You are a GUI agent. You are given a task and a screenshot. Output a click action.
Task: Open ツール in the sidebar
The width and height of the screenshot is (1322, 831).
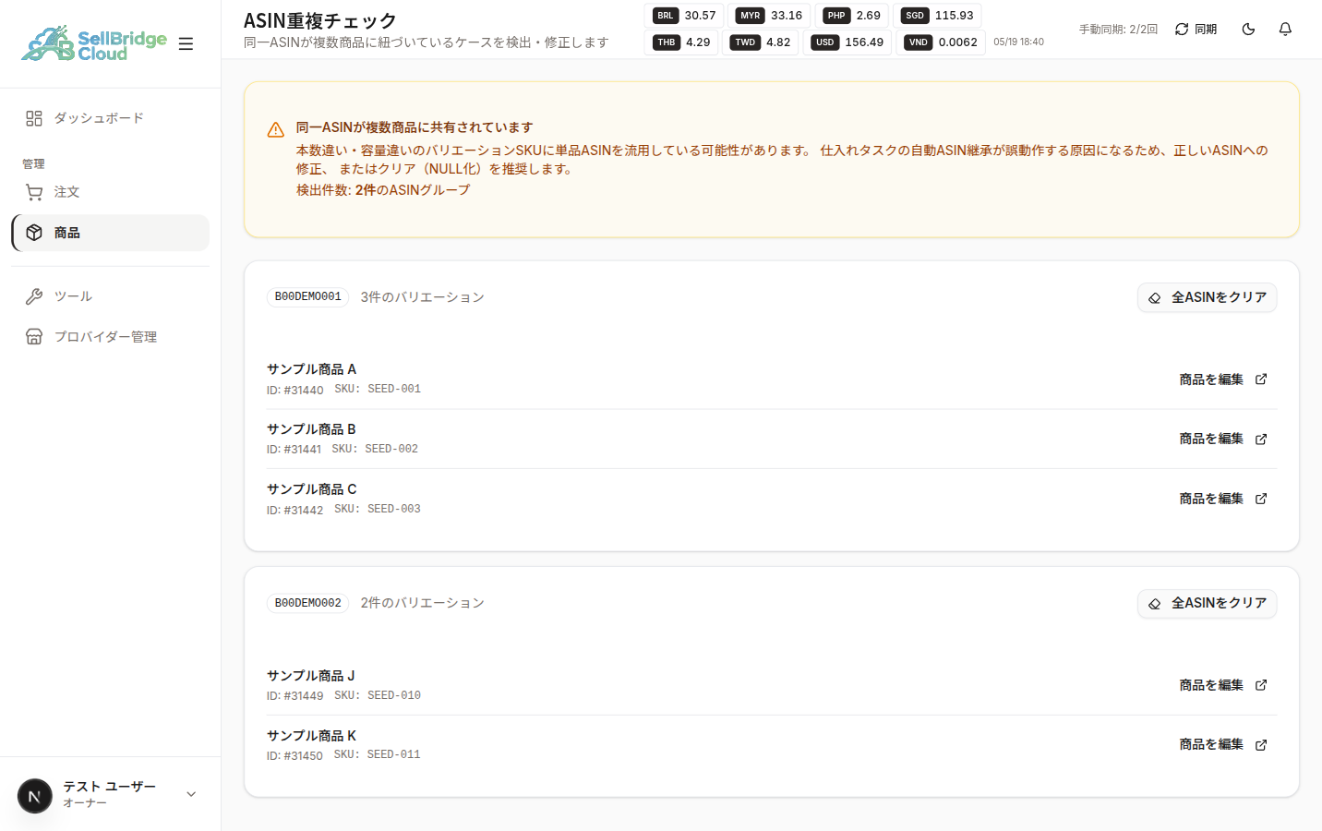tap(110, 296)
